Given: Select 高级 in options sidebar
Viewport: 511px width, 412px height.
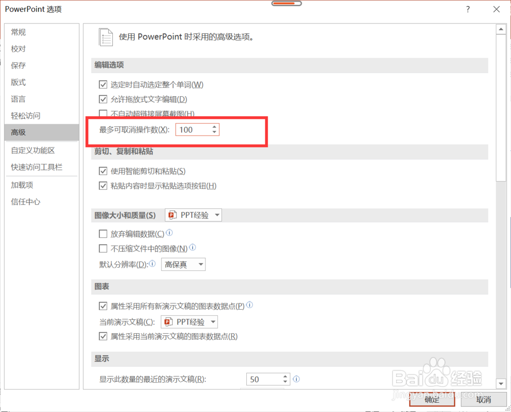Looking at the screenshot, I should pos(42,132).
